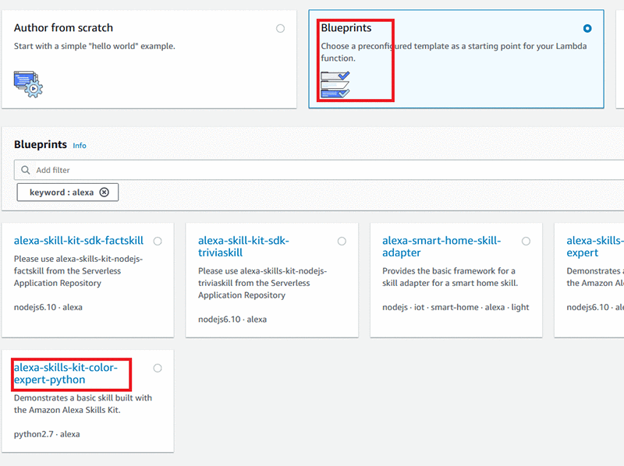Image resolution: width=624 pixels, height=466 pixels.
Task: Select alexa-smart-home-skill-adapter radio button
Action: (x=526, y=241)
